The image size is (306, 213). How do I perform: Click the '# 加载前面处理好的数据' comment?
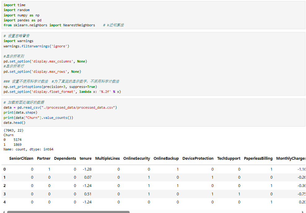pyautogui.click(x=24, y=102)
